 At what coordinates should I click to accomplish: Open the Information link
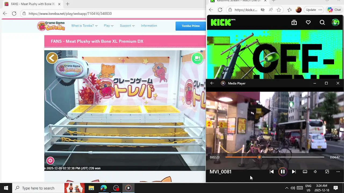(149, 26)
